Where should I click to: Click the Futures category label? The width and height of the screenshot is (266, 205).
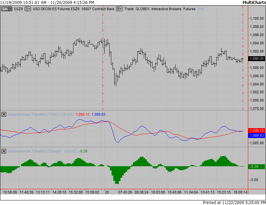click(189, 9)
